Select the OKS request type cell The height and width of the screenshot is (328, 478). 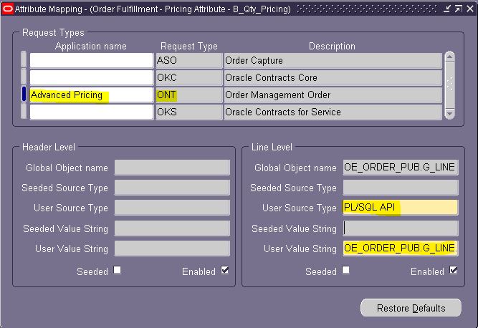(x=189, y=112)
